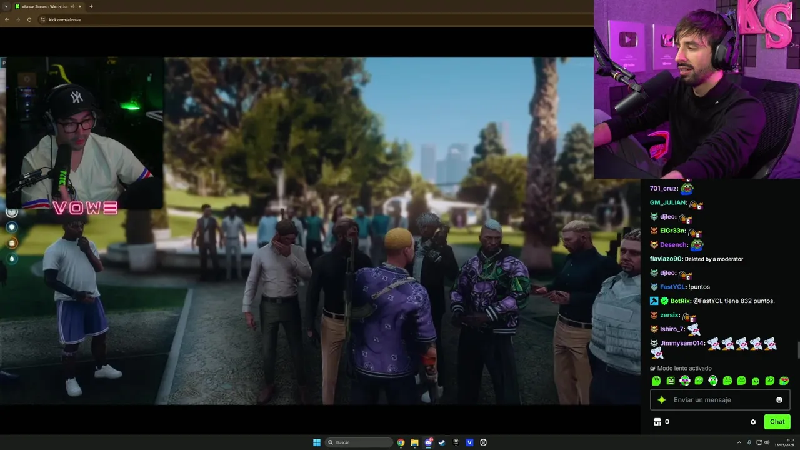
Task: Open the Windows Start menu
Action: 317,442
